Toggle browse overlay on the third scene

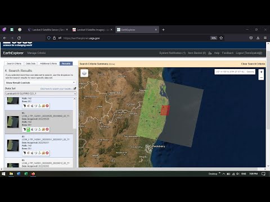pos(28,153)
